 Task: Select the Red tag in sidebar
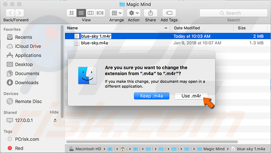click(x=19, y=148)
